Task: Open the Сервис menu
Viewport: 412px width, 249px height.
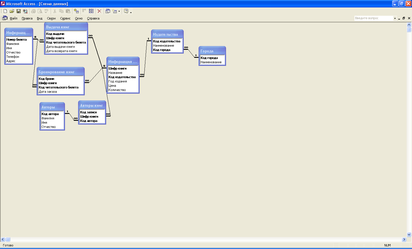Action: pos(65,18)
